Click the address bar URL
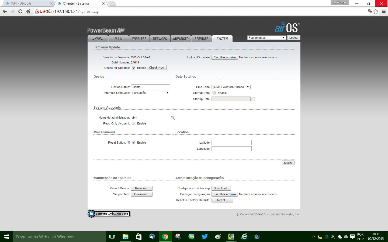The width and height of the screenshot is (388, 242). coord(70,12)
